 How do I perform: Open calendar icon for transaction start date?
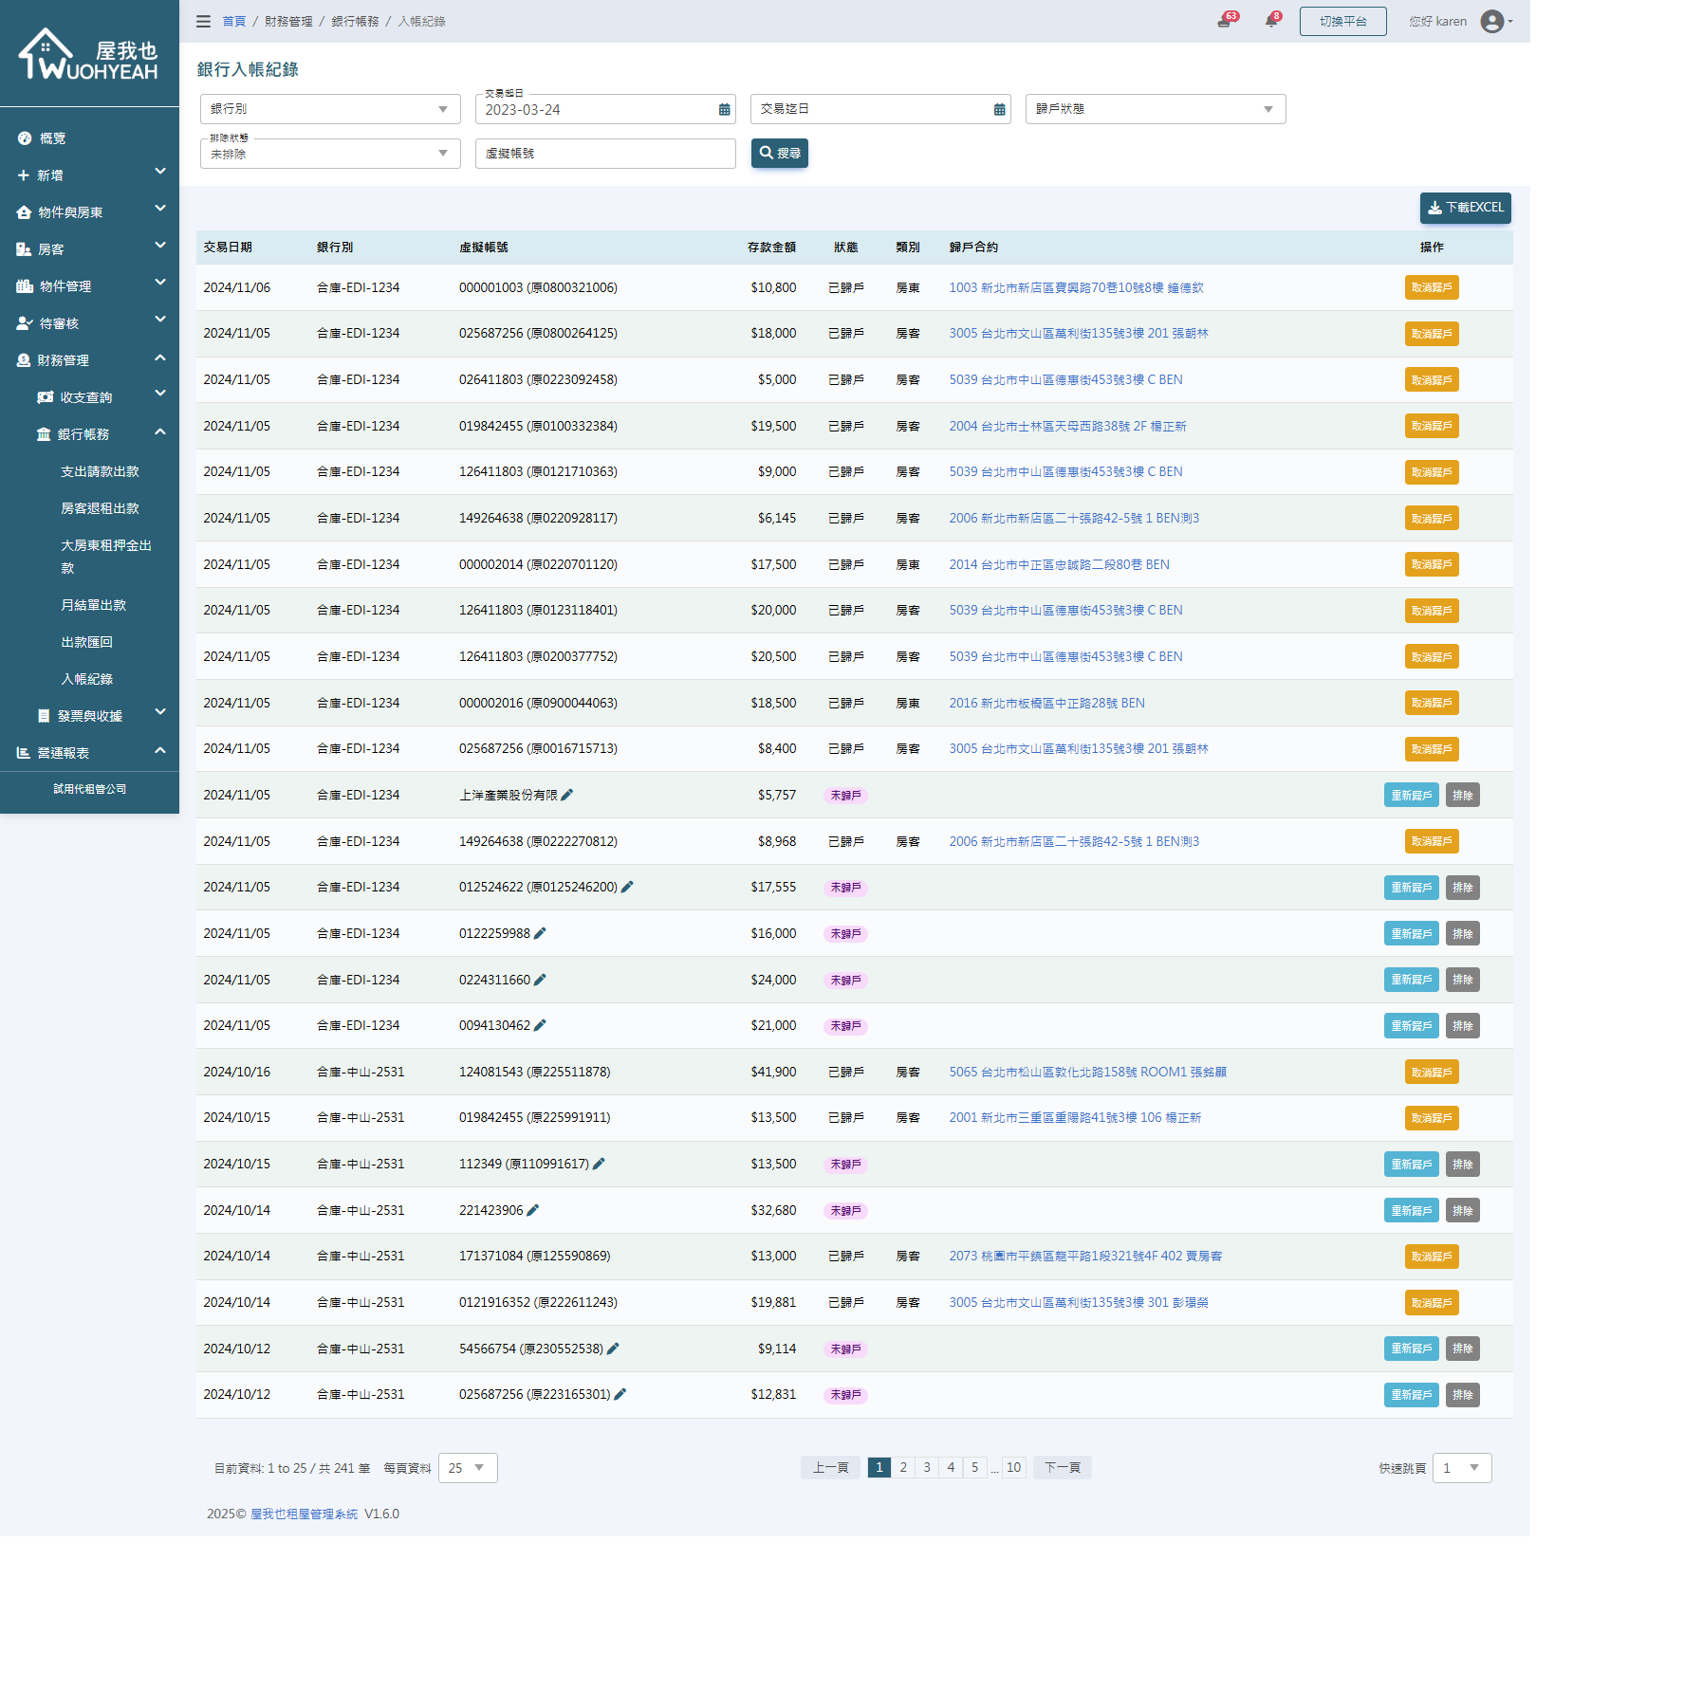pyautogui.click(x=724, y=110)
